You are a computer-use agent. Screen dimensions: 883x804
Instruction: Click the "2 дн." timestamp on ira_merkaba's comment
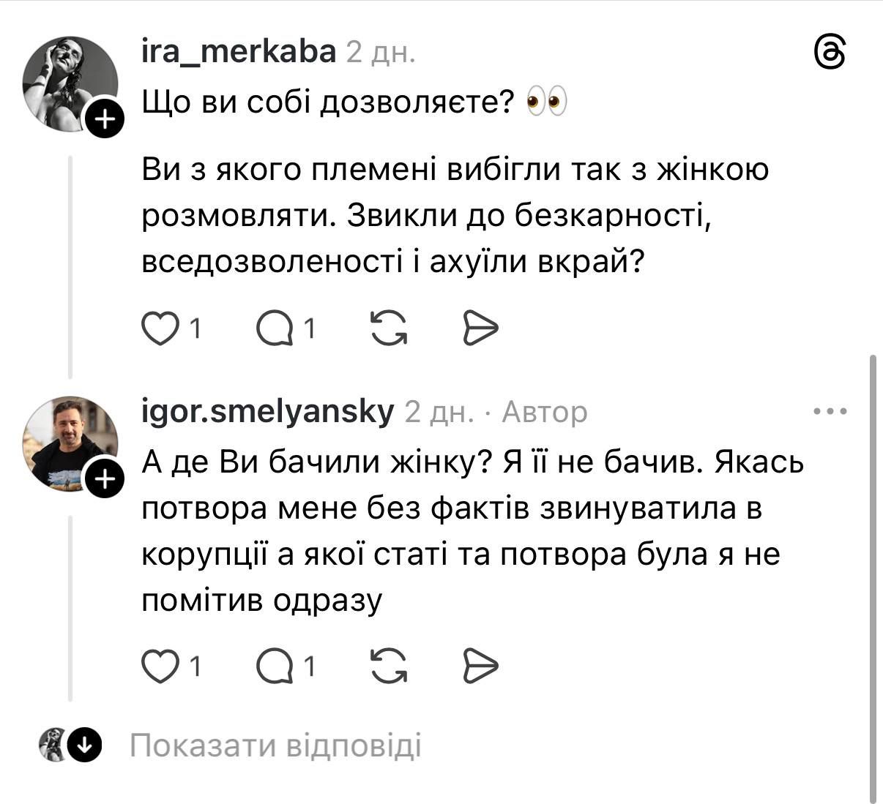(381, 53)
